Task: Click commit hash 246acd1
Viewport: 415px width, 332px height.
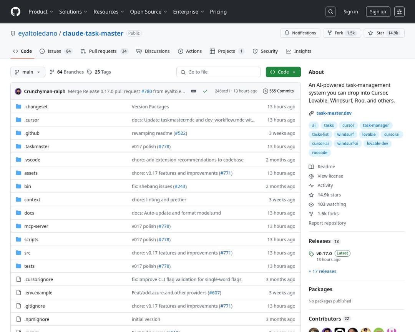Action: point(222,91)
